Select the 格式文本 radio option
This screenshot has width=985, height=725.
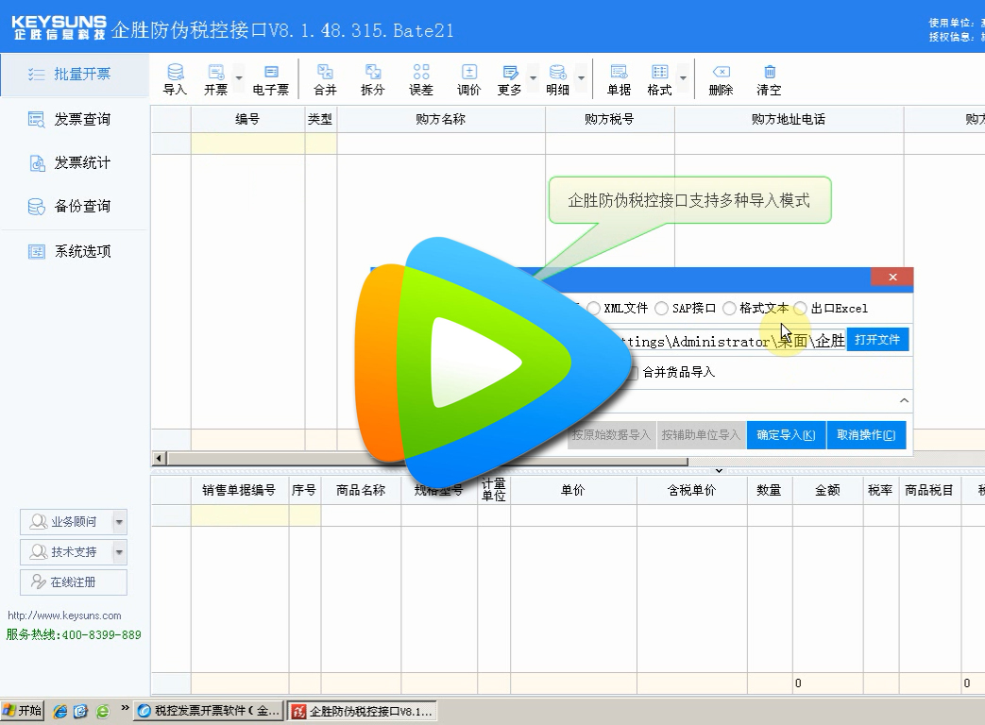coord(729,308)
